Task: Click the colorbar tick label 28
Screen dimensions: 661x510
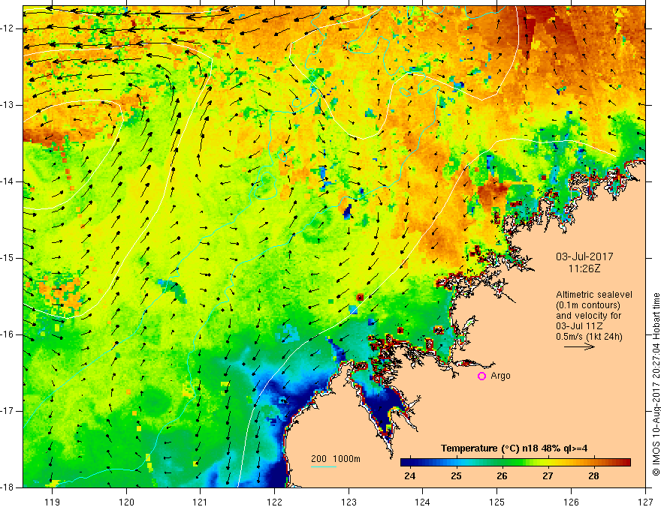Action: tap(593, 476)
